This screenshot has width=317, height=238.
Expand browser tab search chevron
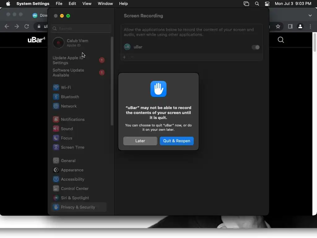click(310, 15)
